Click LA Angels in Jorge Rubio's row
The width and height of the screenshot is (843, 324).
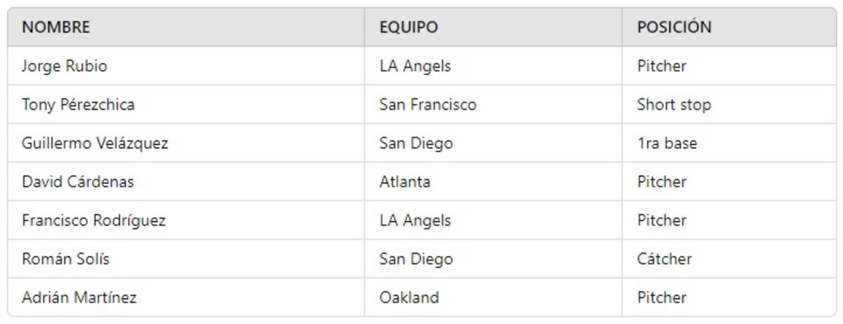415,66
